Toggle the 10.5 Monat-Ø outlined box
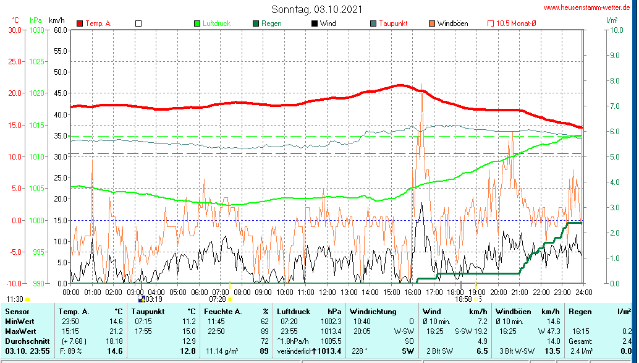 [x=491, y=23]
